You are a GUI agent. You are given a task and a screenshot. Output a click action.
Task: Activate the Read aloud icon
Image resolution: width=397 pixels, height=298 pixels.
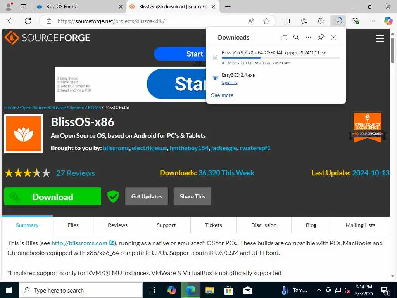coord(251,21)
